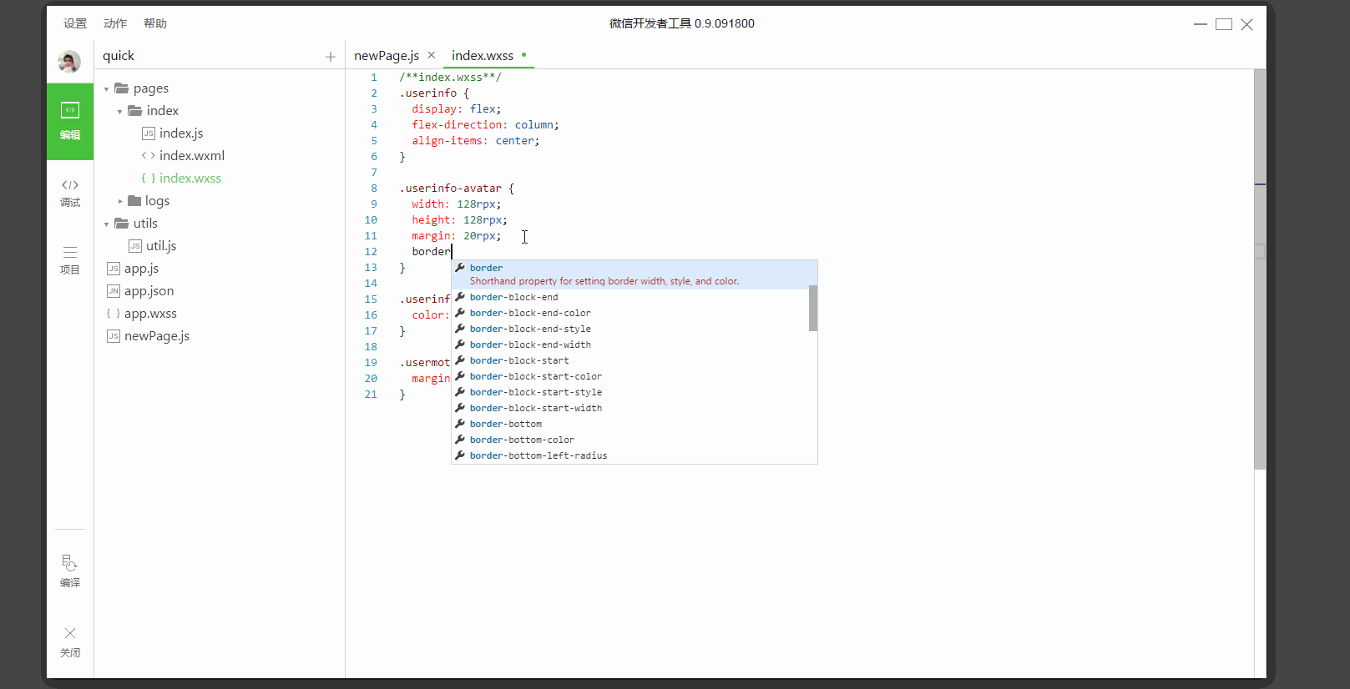Viewport: 1350px width, 689px height.
Task: Open the 帮助 help menu
Action: pos(155,23)
